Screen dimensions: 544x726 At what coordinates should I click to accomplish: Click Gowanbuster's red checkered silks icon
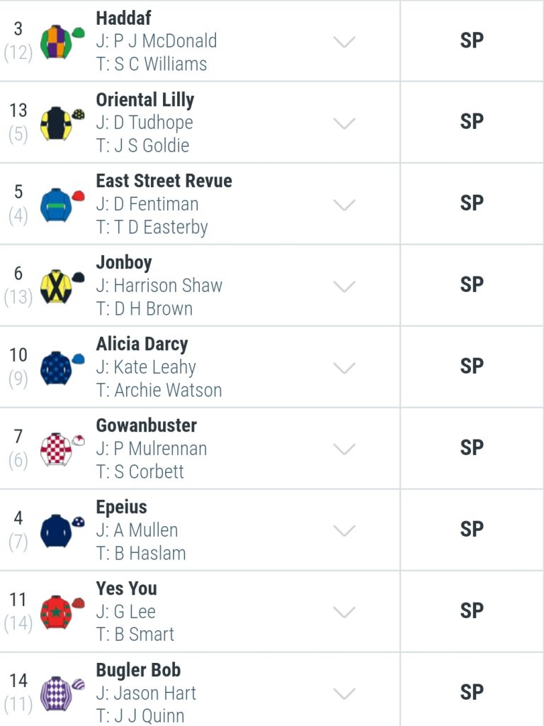tap(62, 449)
